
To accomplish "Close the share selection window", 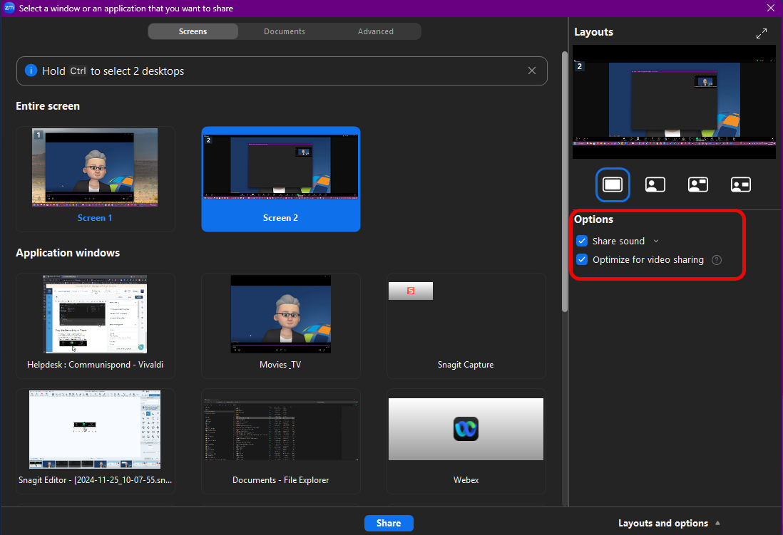I will pos(770,8).
